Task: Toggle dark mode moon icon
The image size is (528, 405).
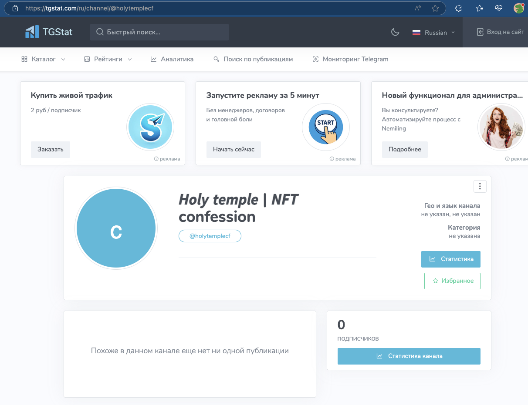Action: (x=395, y=32)
